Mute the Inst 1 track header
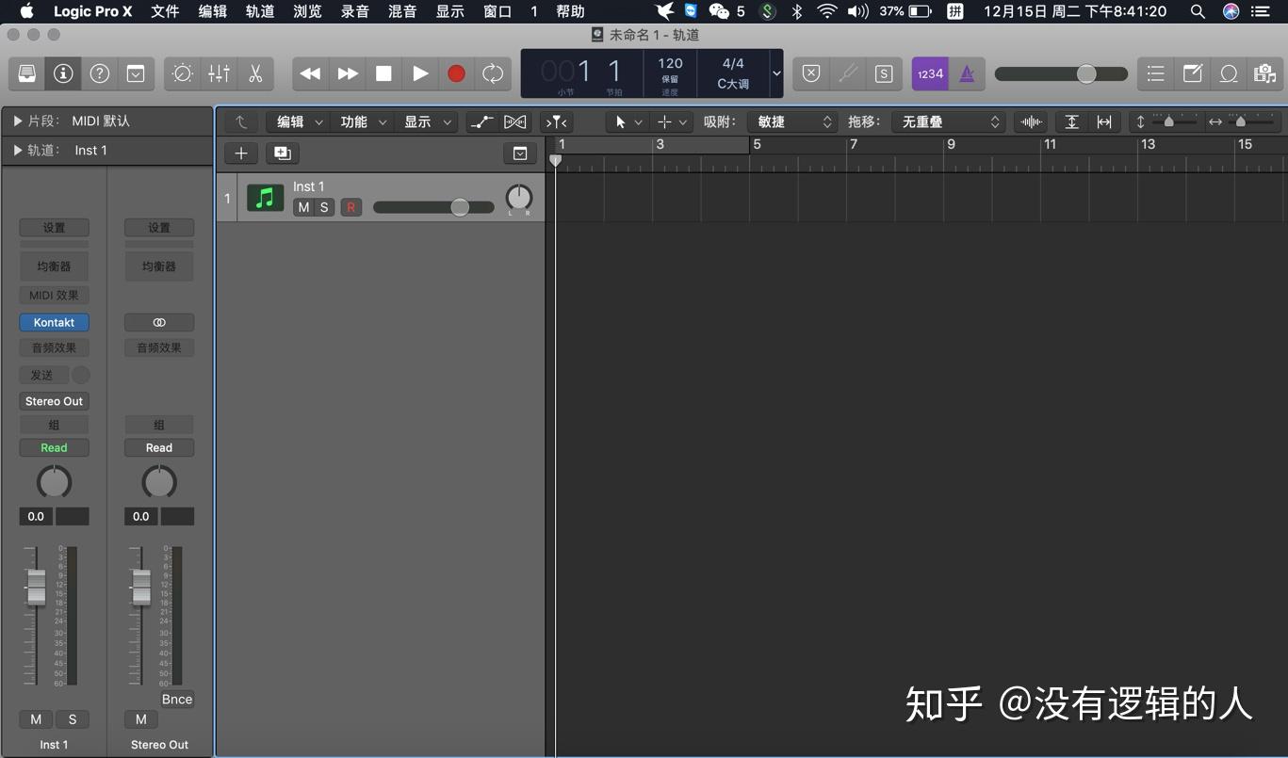This screenshot has height=758, width=1288. coord(303,207)
